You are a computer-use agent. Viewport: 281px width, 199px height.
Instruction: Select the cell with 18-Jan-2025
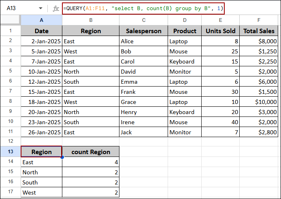(41, 102)
